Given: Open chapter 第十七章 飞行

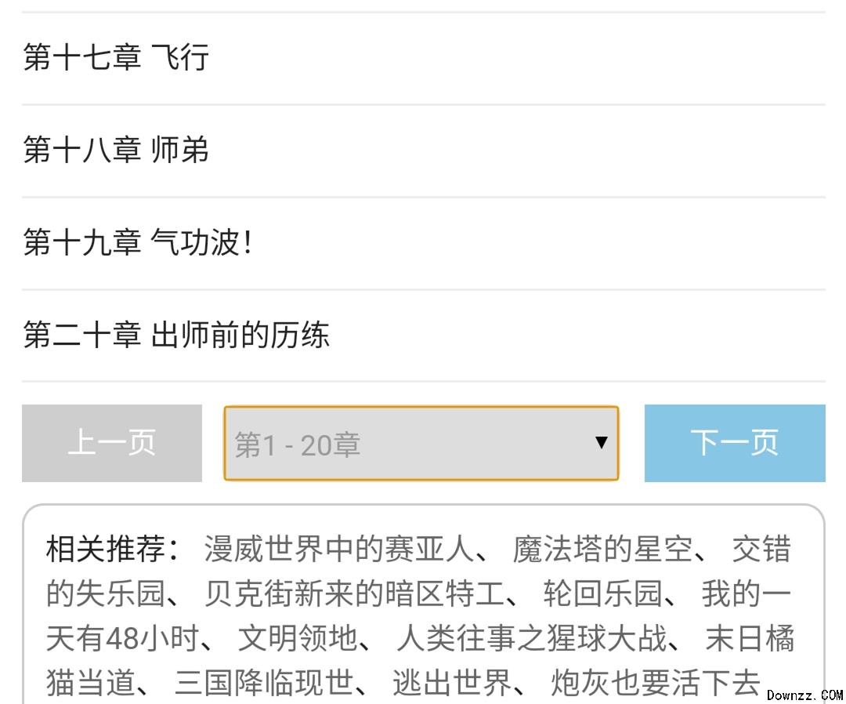Looking at the screenshot, I should pos(116,58).
